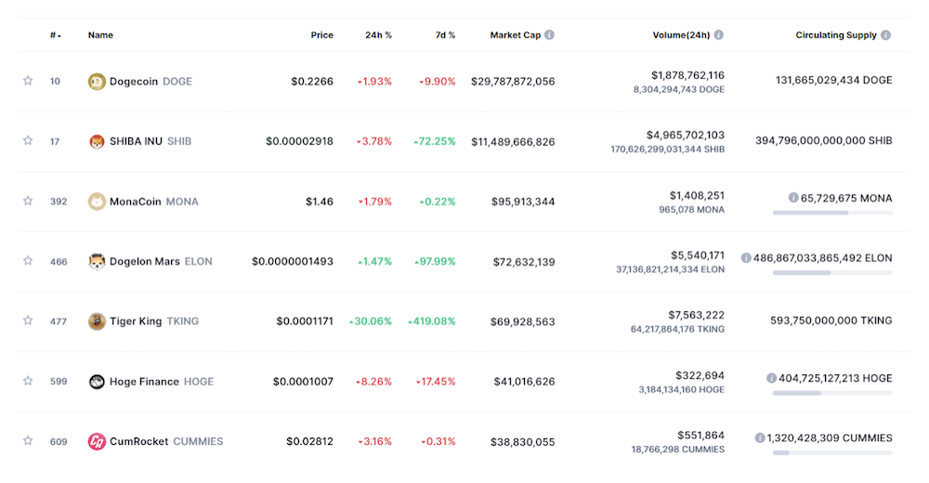
Task: Click Hoge Finance price $0.0001007
Action: pyautogui.click(x=303, y=382)
